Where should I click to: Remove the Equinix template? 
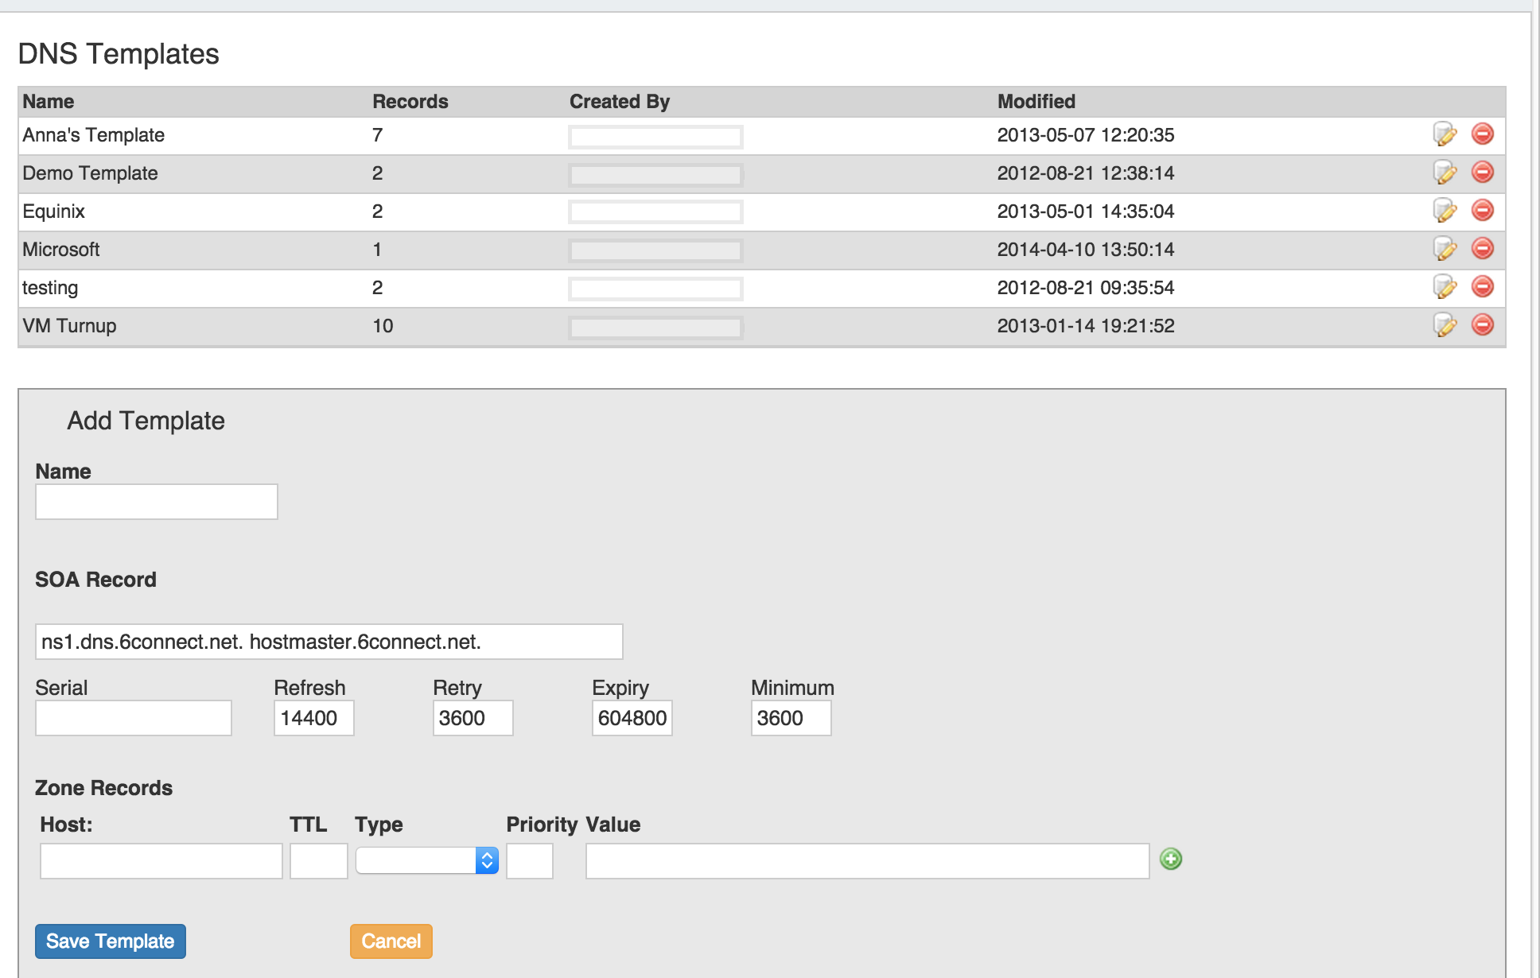1482,210
